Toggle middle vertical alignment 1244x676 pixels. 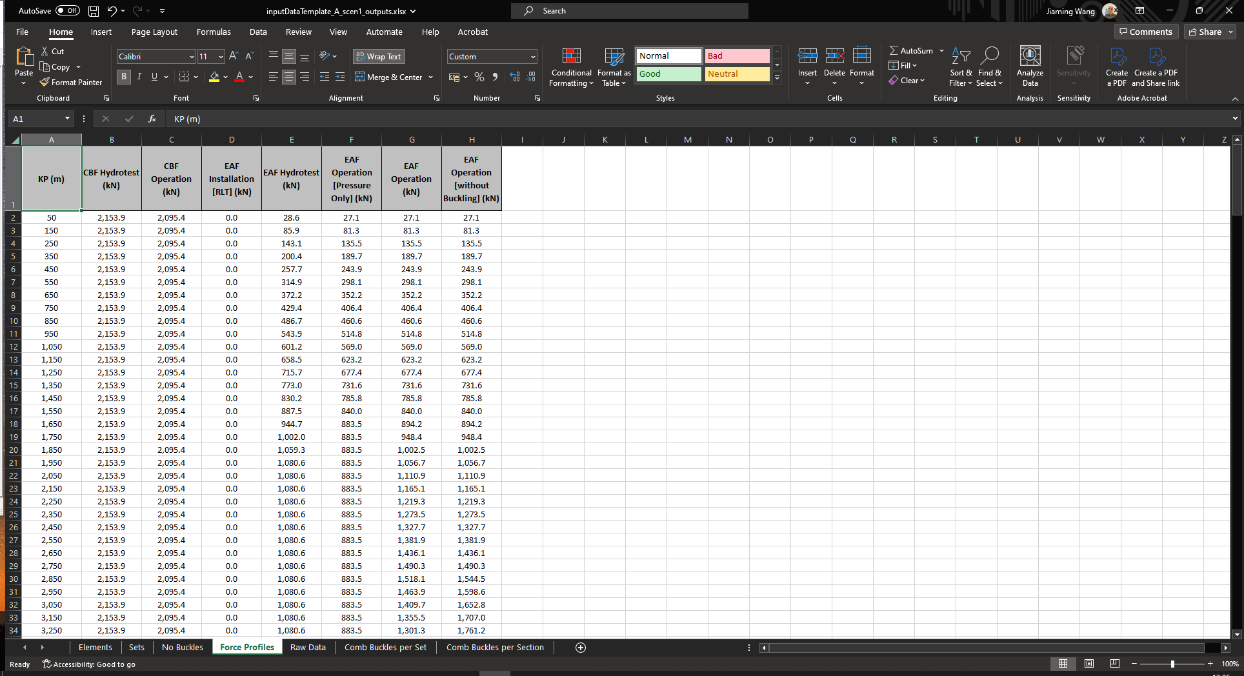(289, 56)
